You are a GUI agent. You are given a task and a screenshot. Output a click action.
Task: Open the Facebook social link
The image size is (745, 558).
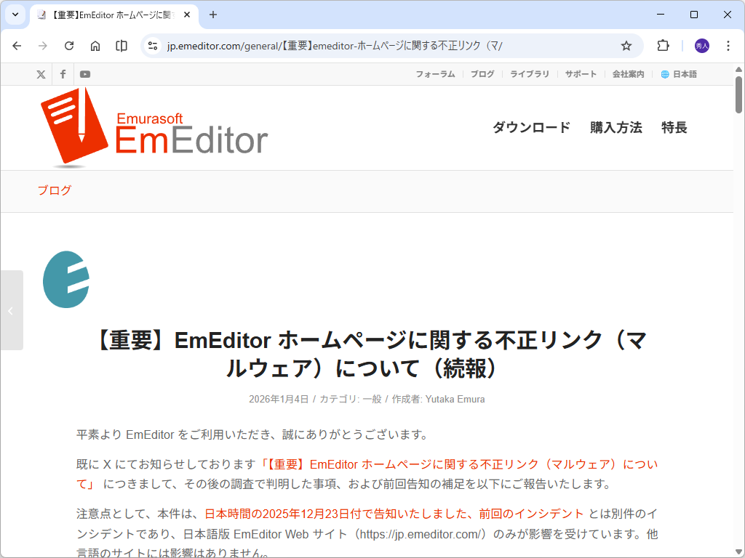[63, 74]
